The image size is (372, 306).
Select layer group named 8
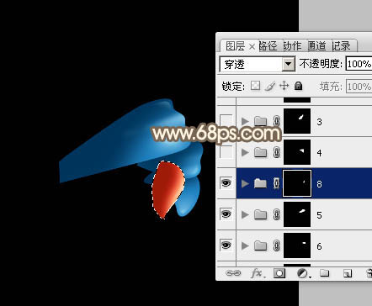304,183
